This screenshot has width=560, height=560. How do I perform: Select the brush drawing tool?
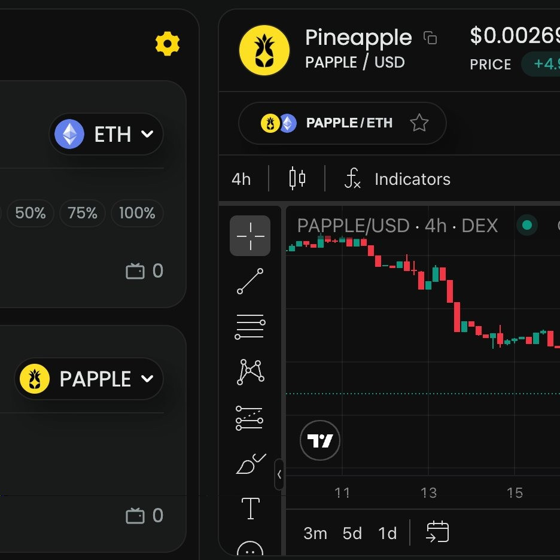click(x=250, y=464)
